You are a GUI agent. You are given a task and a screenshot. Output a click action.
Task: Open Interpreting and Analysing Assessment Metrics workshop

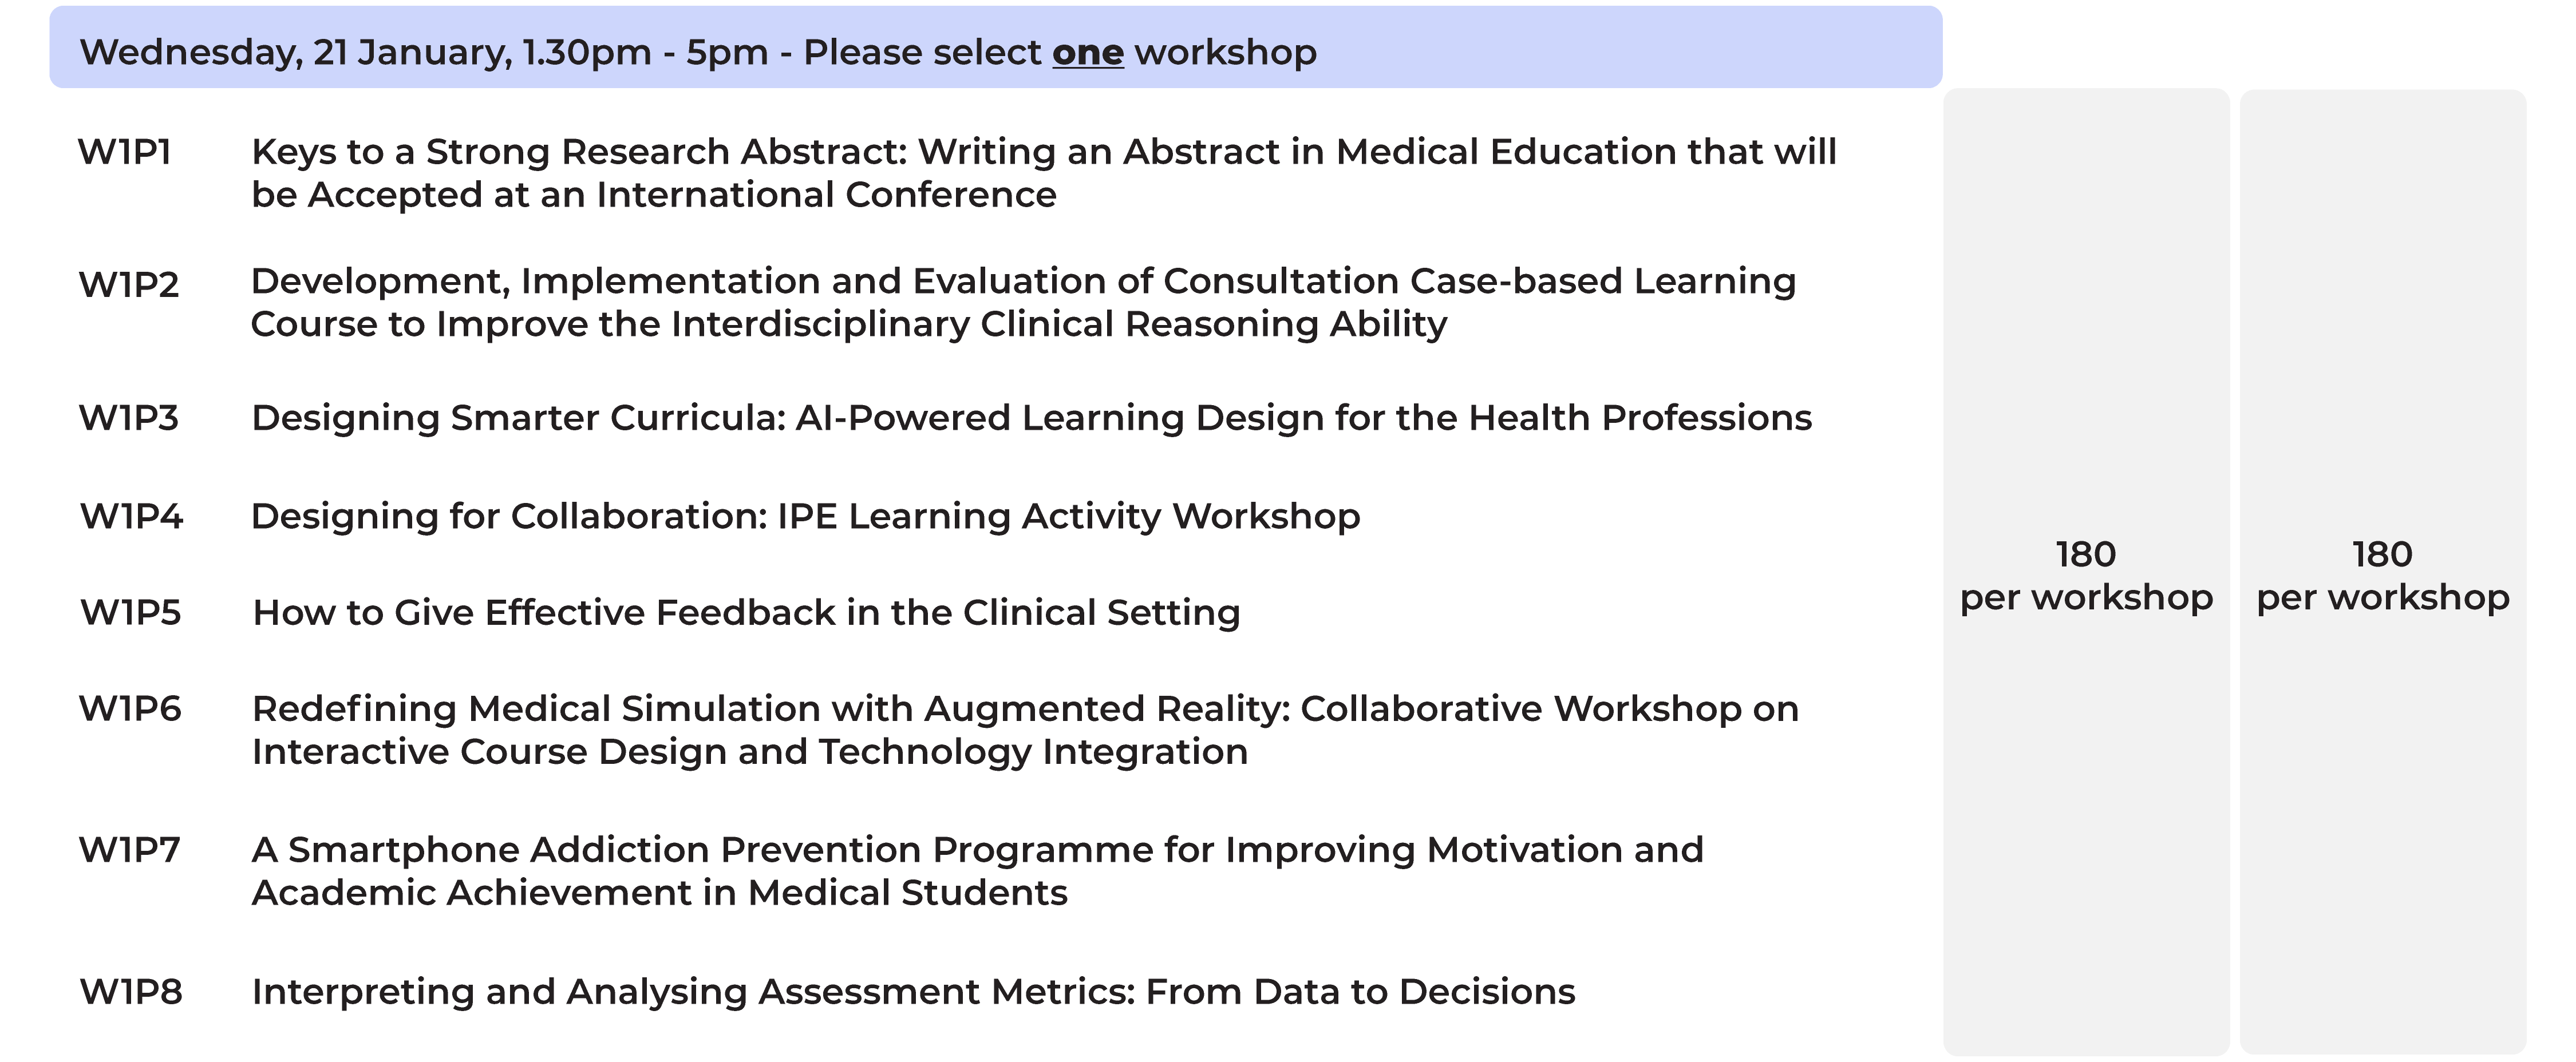[913, 992]
